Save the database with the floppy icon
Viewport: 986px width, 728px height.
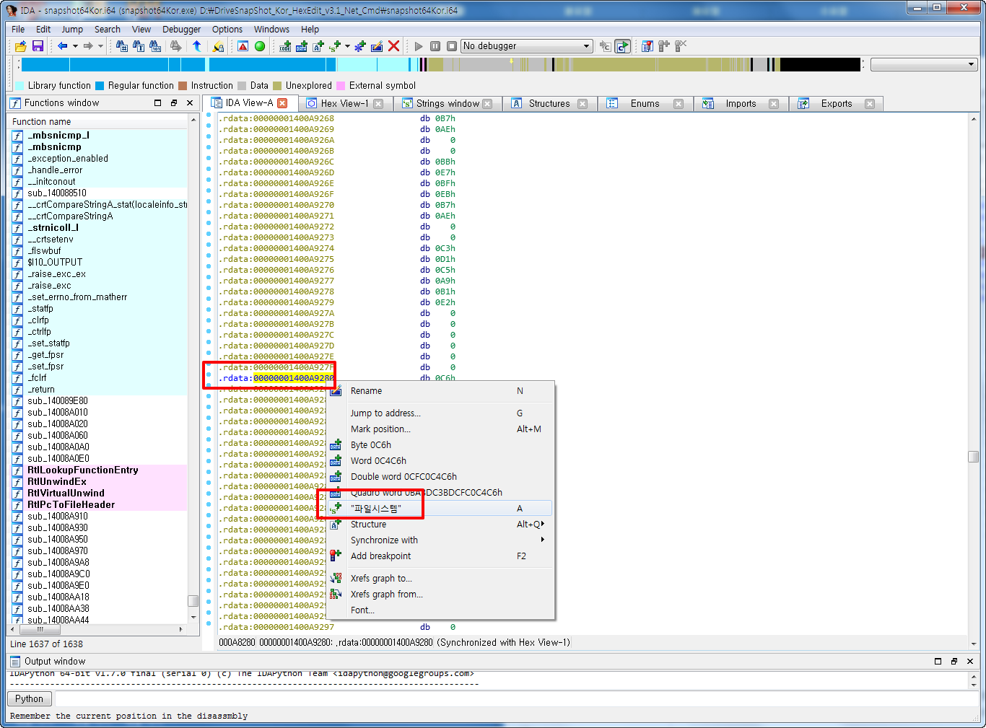38,46
